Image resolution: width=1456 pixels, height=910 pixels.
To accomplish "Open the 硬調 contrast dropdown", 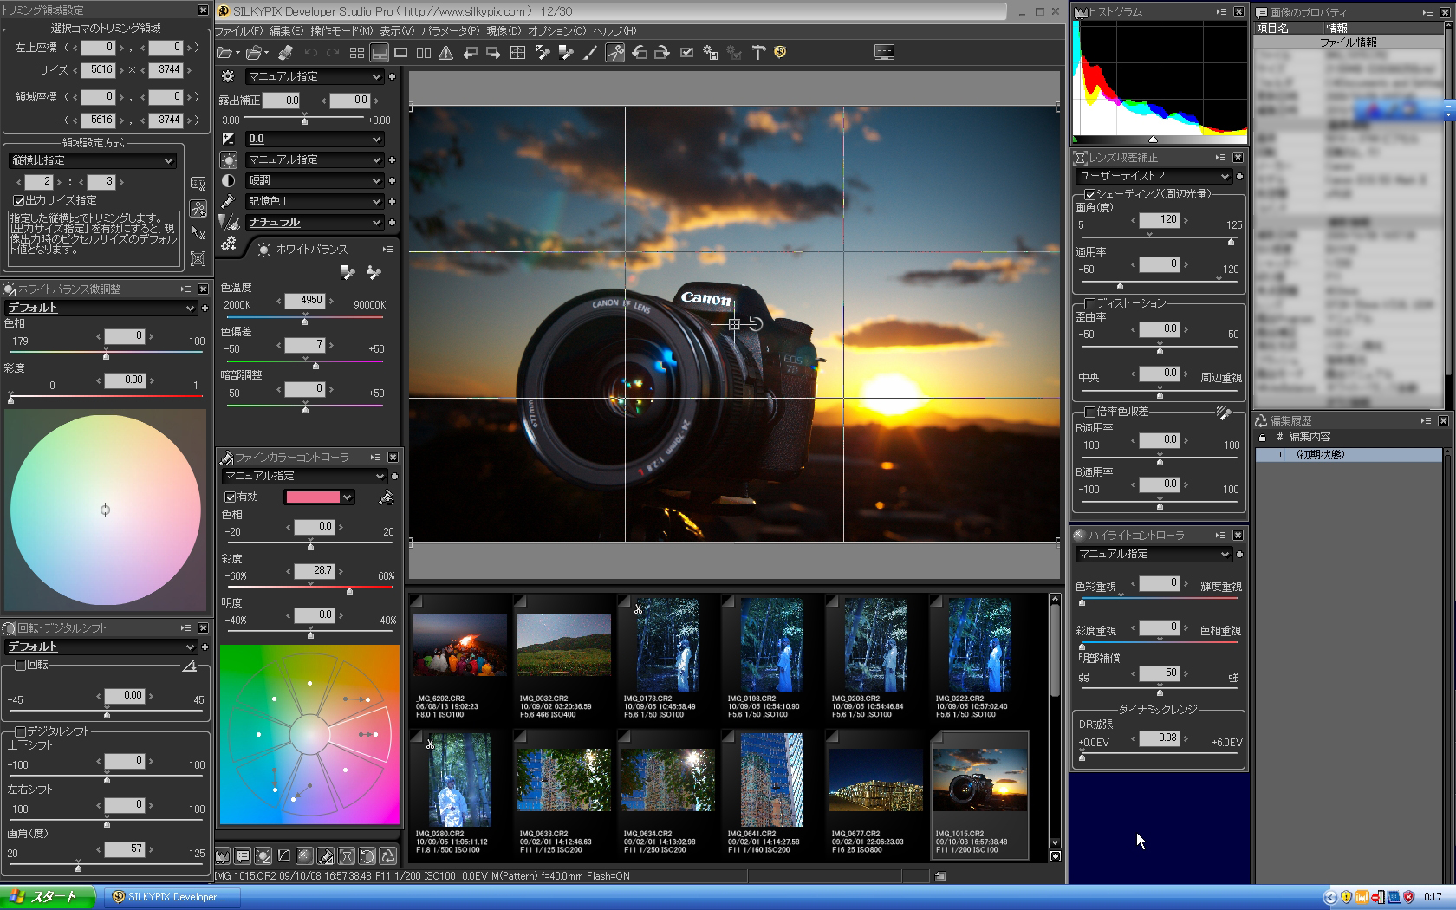I will [314, 181].
